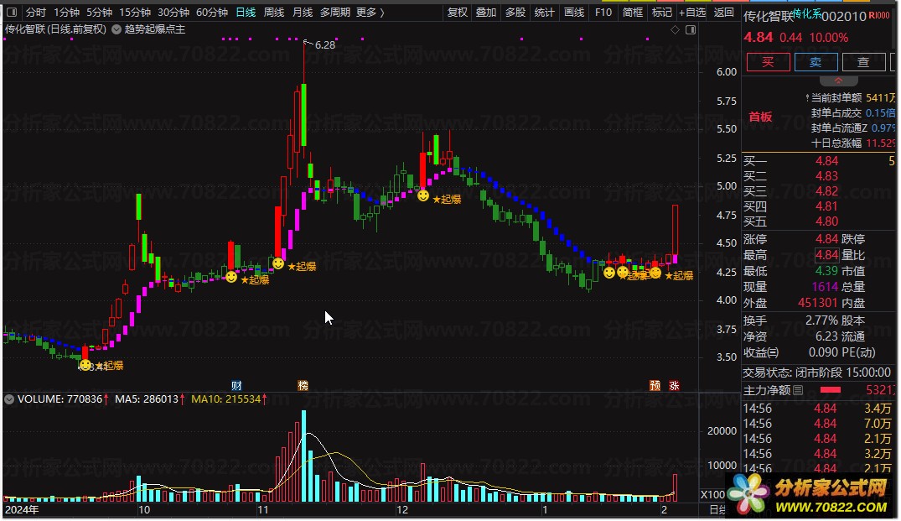Click the 交易状态 闭市阶段 status line

(816, 373)
